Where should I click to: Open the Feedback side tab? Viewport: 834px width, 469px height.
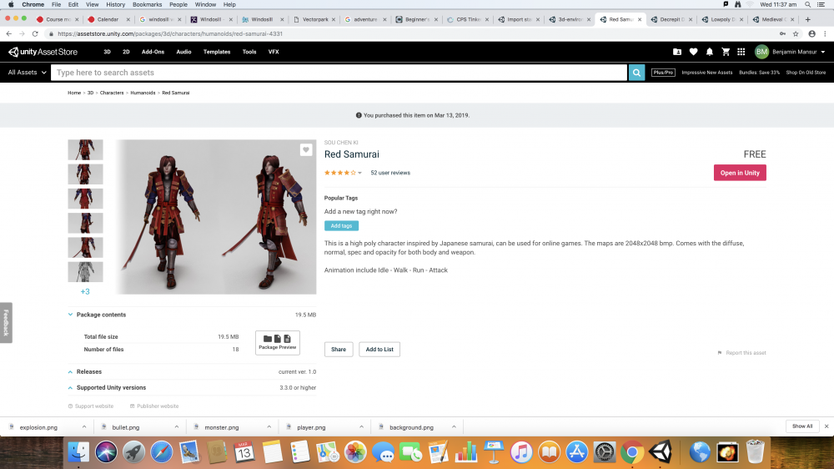pos(6,323)
